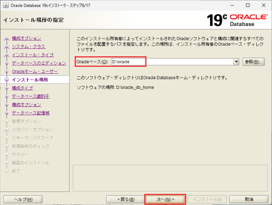Click the disabled サマリー step
The height and width of the screenshot is (205, 272).
20,154
